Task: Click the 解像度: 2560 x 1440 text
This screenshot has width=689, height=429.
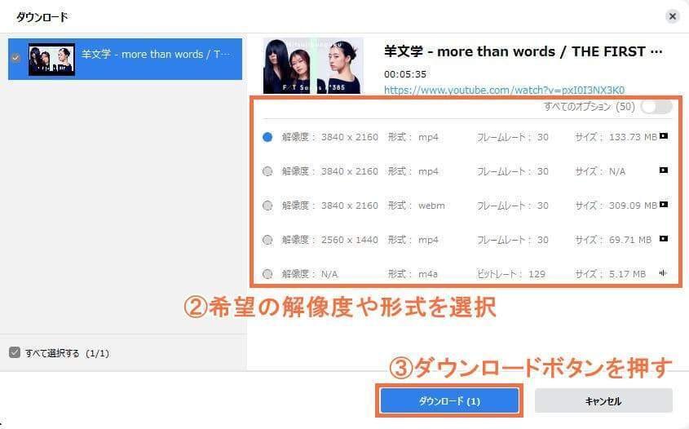Action: tap(330, 240)
